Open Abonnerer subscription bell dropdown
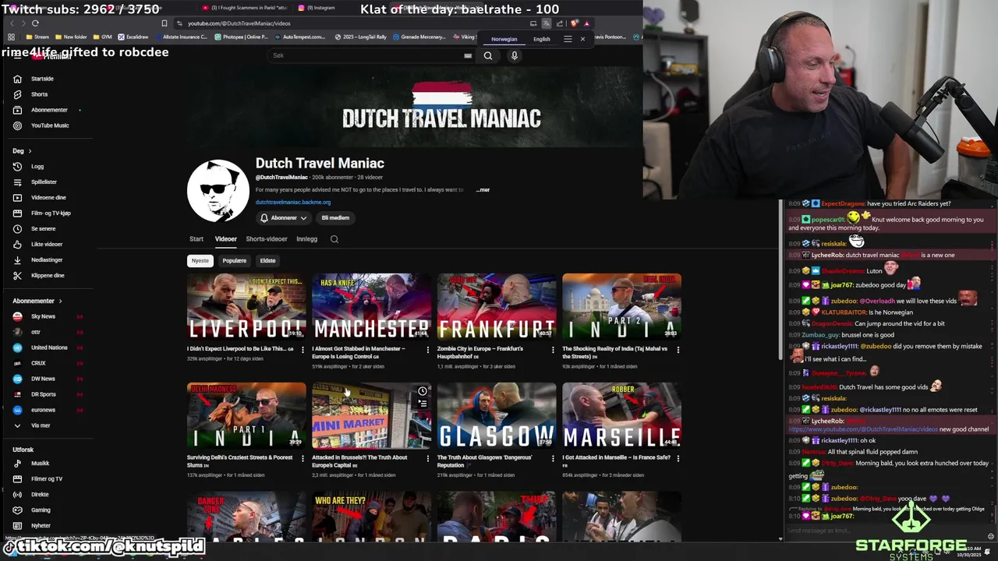The width and height of the screenshot is (998, 561). tap(283, 218)
